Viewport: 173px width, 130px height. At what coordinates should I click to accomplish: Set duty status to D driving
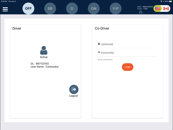[72, 8]
